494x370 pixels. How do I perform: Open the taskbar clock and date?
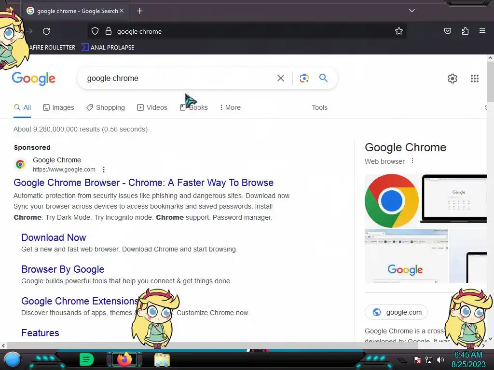click(x=468, y=359)
